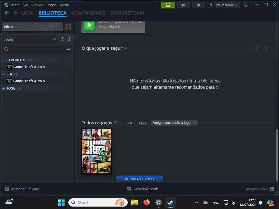
Task: Click the question mark help icon
Action: (x=211, y=5)
